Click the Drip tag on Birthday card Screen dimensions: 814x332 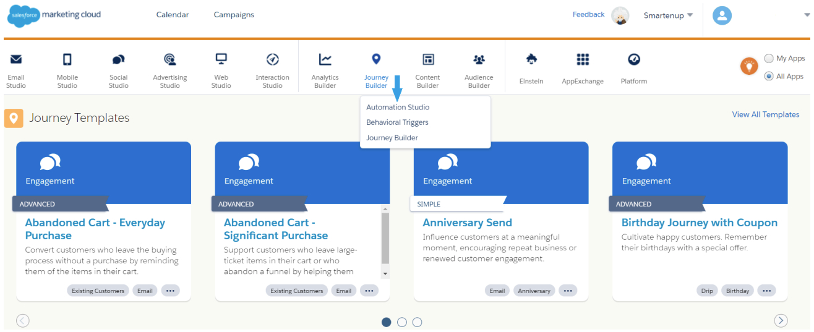coord(707,291)
